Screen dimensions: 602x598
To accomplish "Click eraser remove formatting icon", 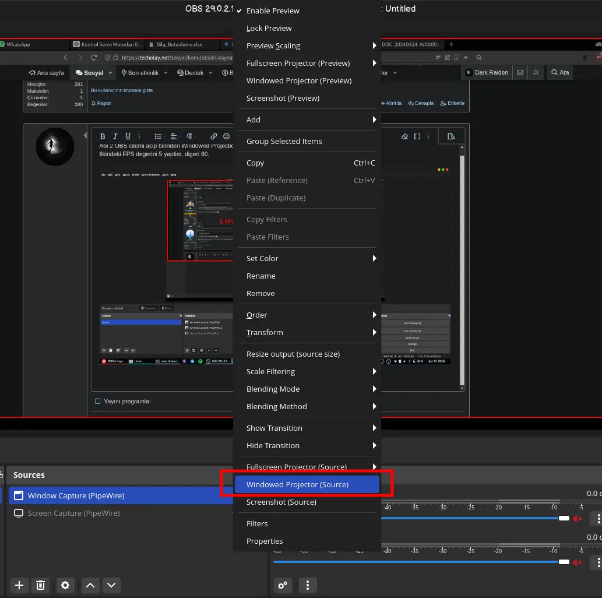I will coord(404,136).
